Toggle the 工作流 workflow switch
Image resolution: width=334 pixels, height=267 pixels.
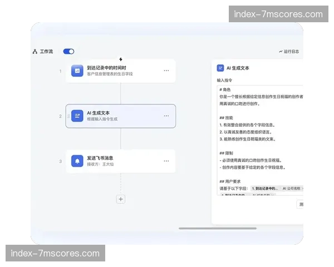pyautogui.click(x=68, y=51)
